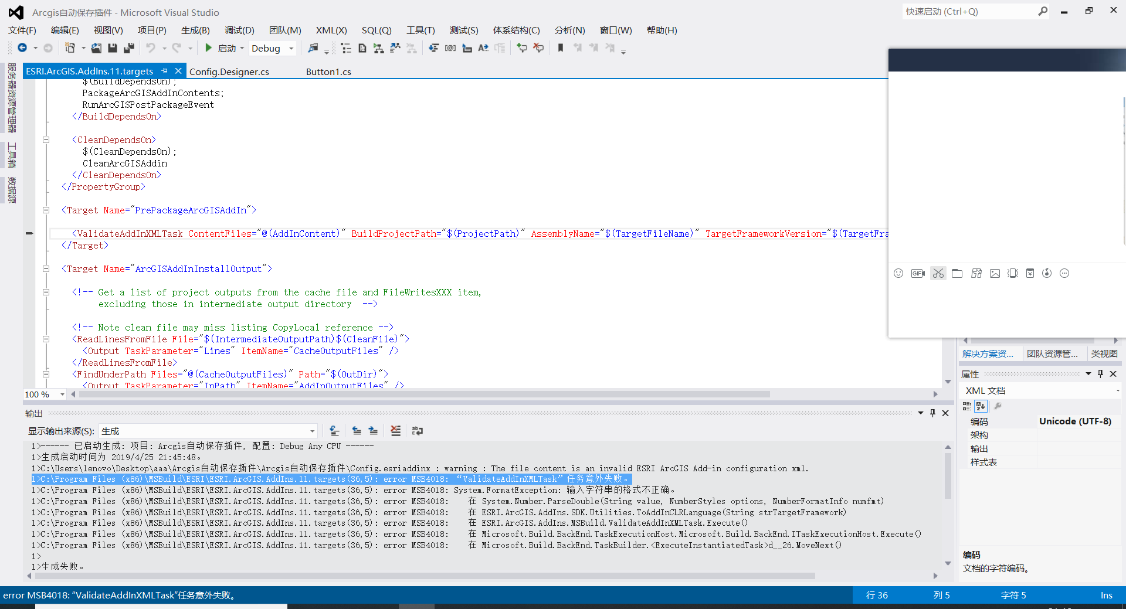Viewport: 1126px width, 609px height.
Task: Collapse the PrePackageArcGISAddIn Target node
Action: pyautogui.click(x=46, y=210)
